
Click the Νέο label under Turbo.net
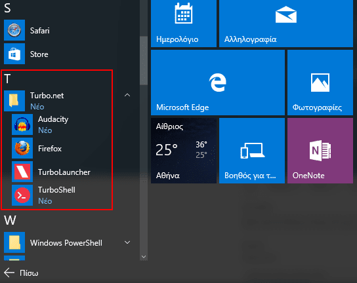37,107
